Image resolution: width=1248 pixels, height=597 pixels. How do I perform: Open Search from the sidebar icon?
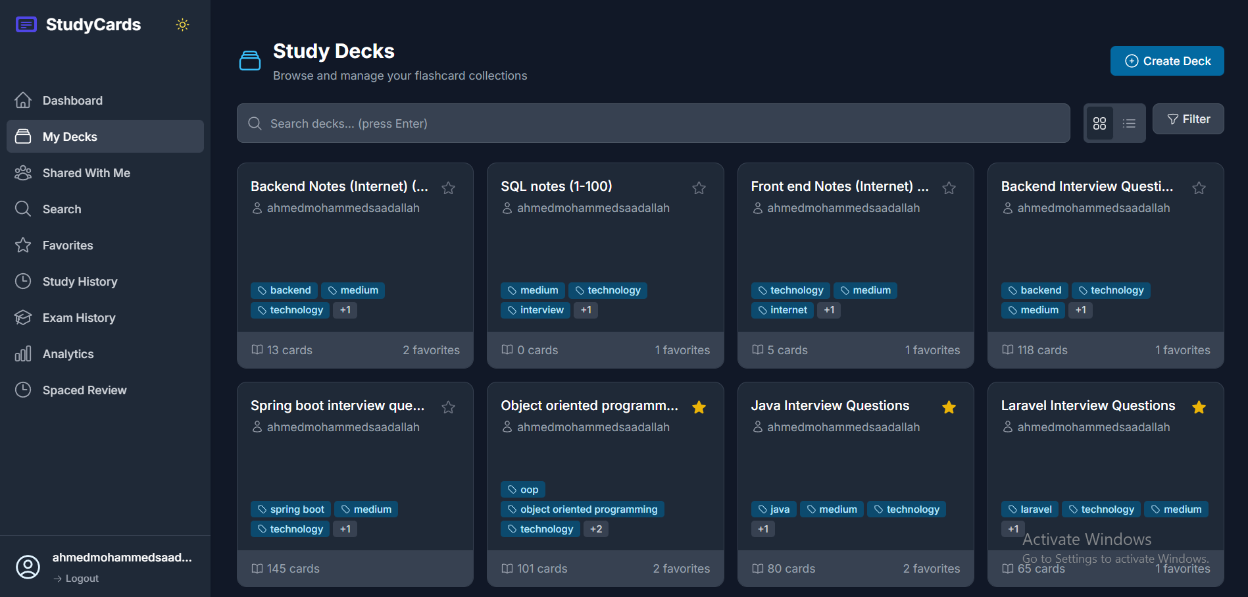click(x=23, y=209)
